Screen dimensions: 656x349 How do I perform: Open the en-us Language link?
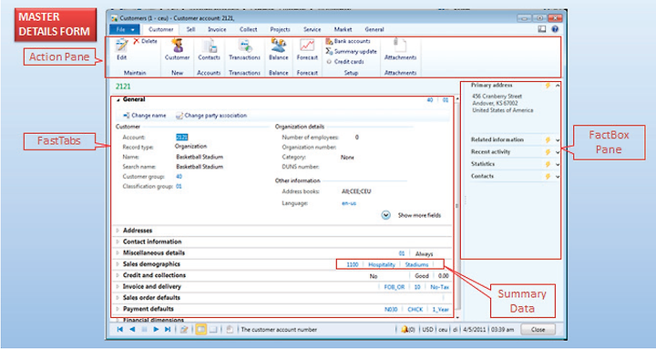click(x=349, y=203)
